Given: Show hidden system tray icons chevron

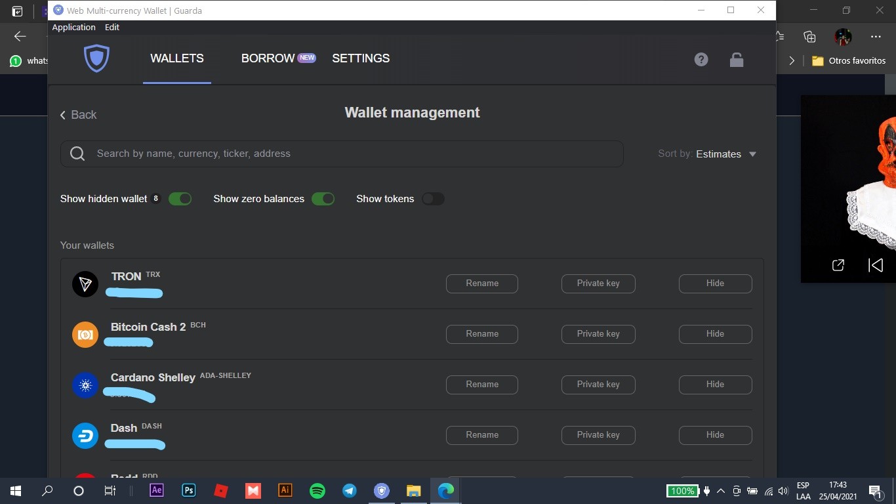Looking at the screenshot, I should 721,491.
